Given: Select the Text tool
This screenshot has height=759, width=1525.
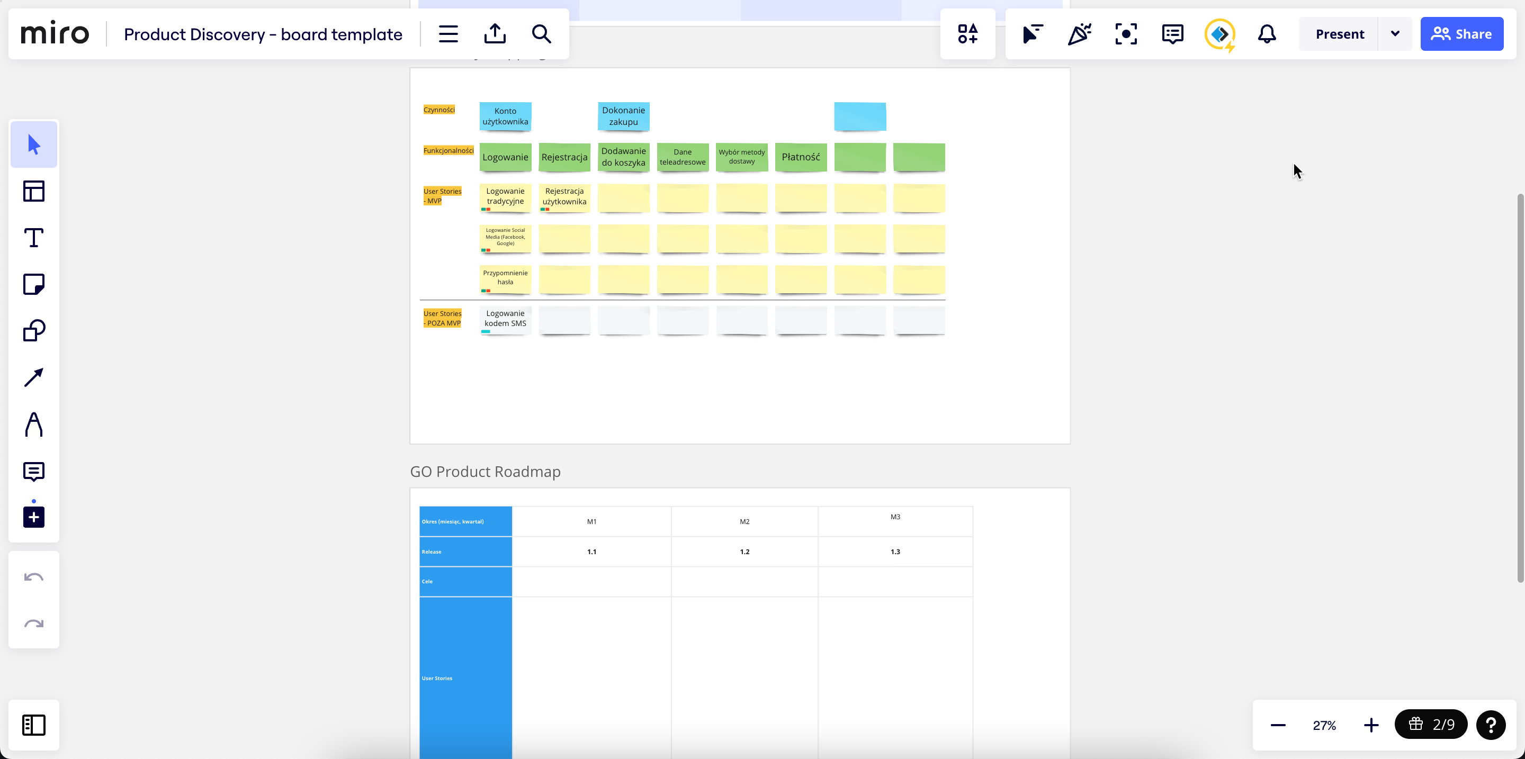Looking at the screenshot, I should 34,238.
